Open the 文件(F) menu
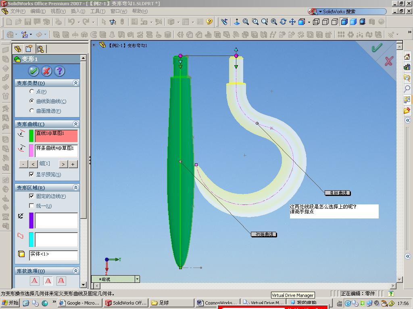 (18, 11)
